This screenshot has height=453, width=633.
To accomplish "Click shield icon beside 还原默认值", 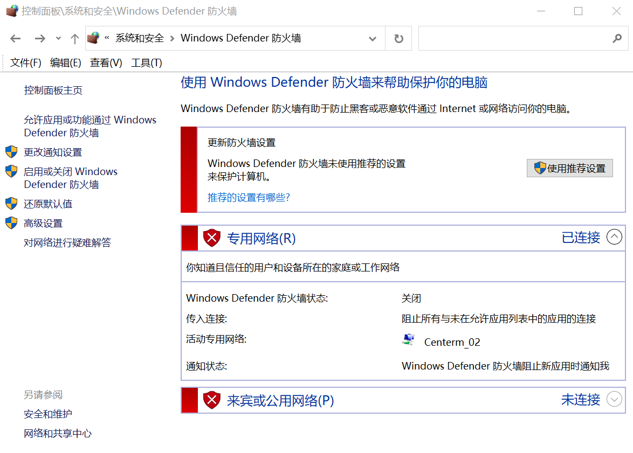I will click(x=11, y=204).
